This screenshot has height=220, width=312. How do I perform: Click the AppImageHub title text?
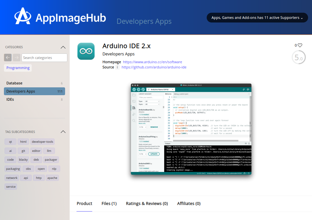point(71,18)
